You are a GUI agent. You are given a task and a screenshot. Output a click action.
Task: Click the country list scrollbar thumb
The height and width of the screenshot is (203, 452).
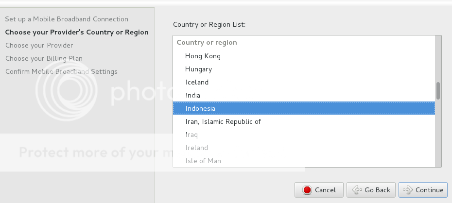point(438,91)
